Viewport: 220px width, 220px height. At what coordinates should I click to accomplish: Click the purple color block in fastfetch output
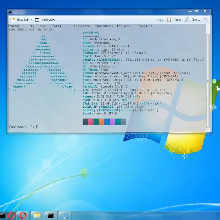click(x=112, y=122)
